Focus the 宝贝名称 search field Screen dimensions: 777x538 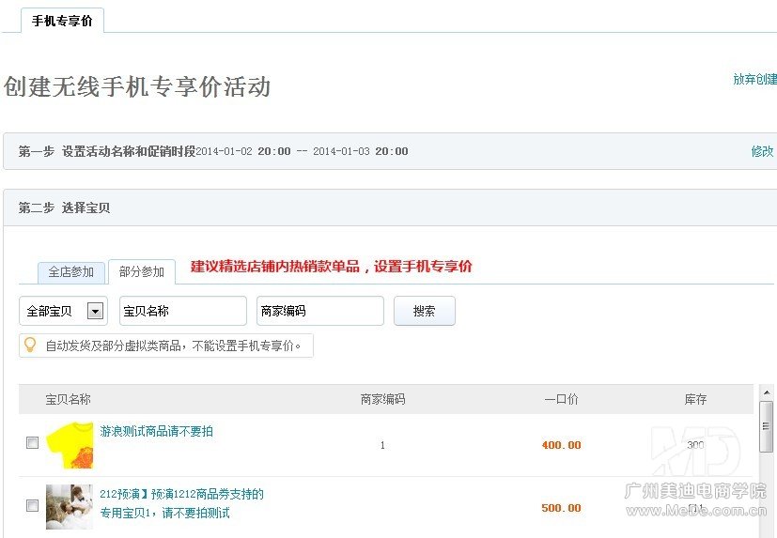coord(183,311)
